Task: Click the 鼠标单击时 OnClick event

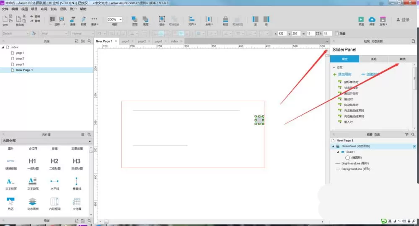Action: tap(351, 82)
